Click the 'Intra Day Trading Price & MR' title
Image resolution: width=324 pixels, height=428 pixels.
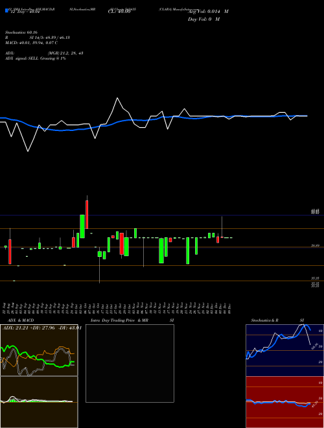(119, 320)
